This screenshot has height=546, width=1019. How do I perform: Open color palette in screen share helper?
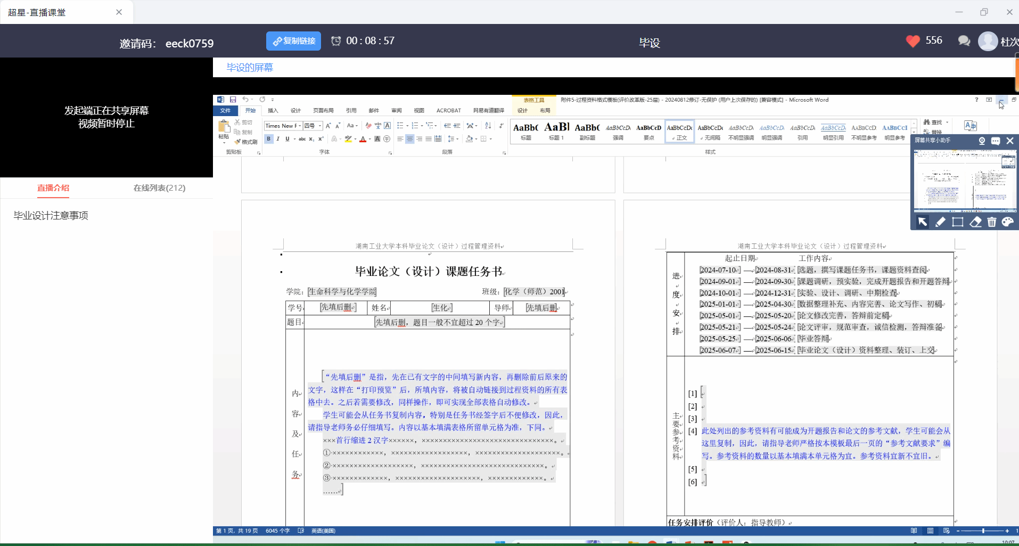pyautogui.click(x=1008, y=222)
